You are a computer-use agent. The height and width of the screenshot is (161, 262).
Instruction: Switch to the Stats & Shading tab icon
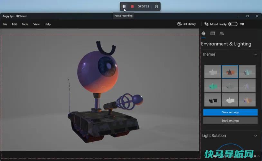coord(212,33)
